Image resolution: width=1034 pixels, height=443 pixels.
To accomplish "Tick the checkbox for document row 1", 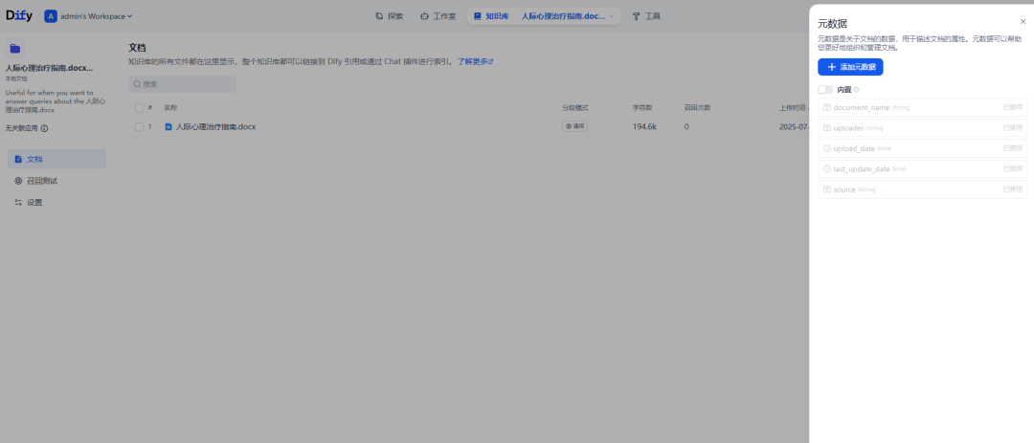I will point(139,127).
